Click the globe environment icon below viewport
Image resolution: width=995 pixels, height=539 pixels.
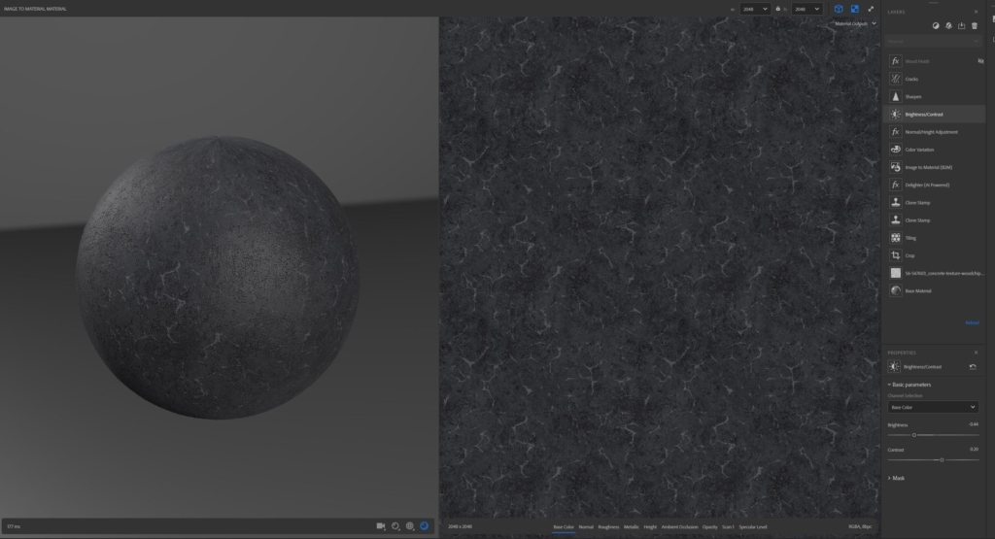410,526
